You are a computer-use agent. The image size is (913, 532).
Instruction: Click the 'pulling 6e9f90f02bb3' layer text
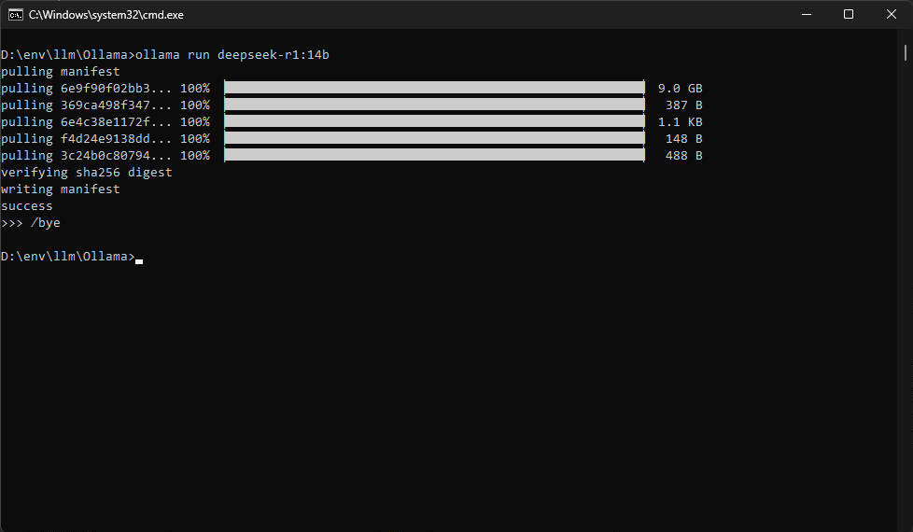[87, 89]
